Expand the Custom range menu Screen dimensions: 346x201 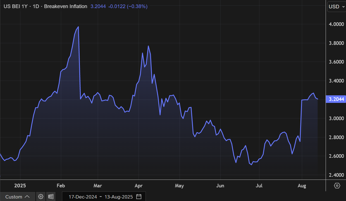click(18, 197)
